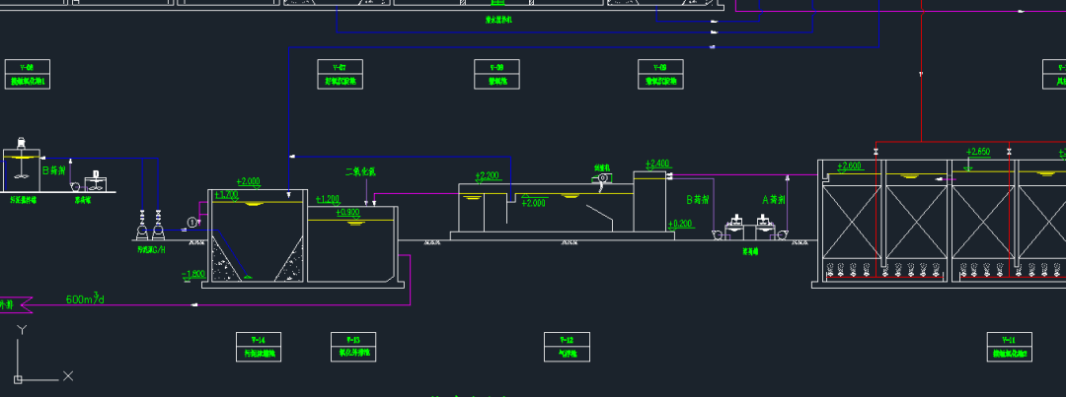
Task: Click the +0.200 elevation label
Action: point(679,224)
